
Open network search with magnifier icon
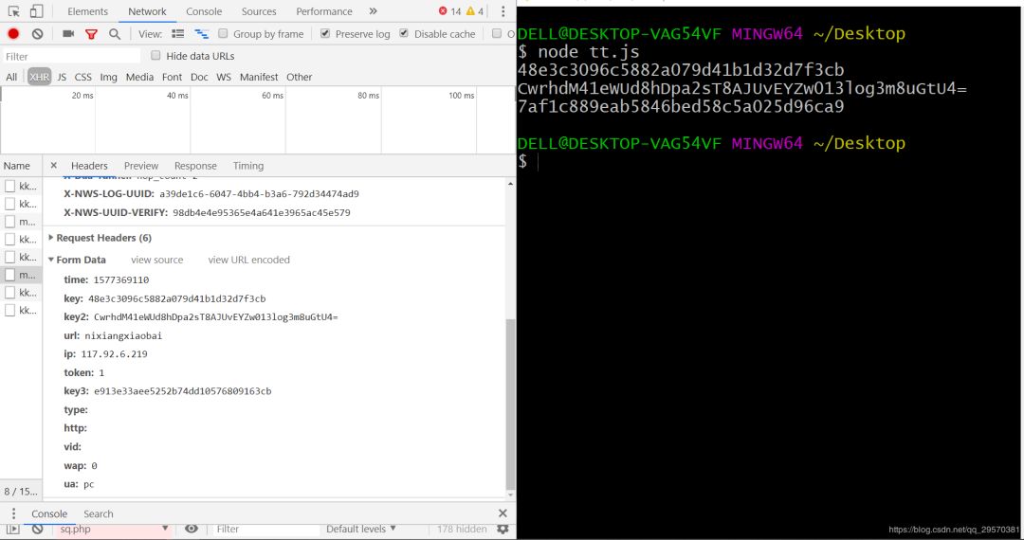pyautogui.click(x=115, y=34)
